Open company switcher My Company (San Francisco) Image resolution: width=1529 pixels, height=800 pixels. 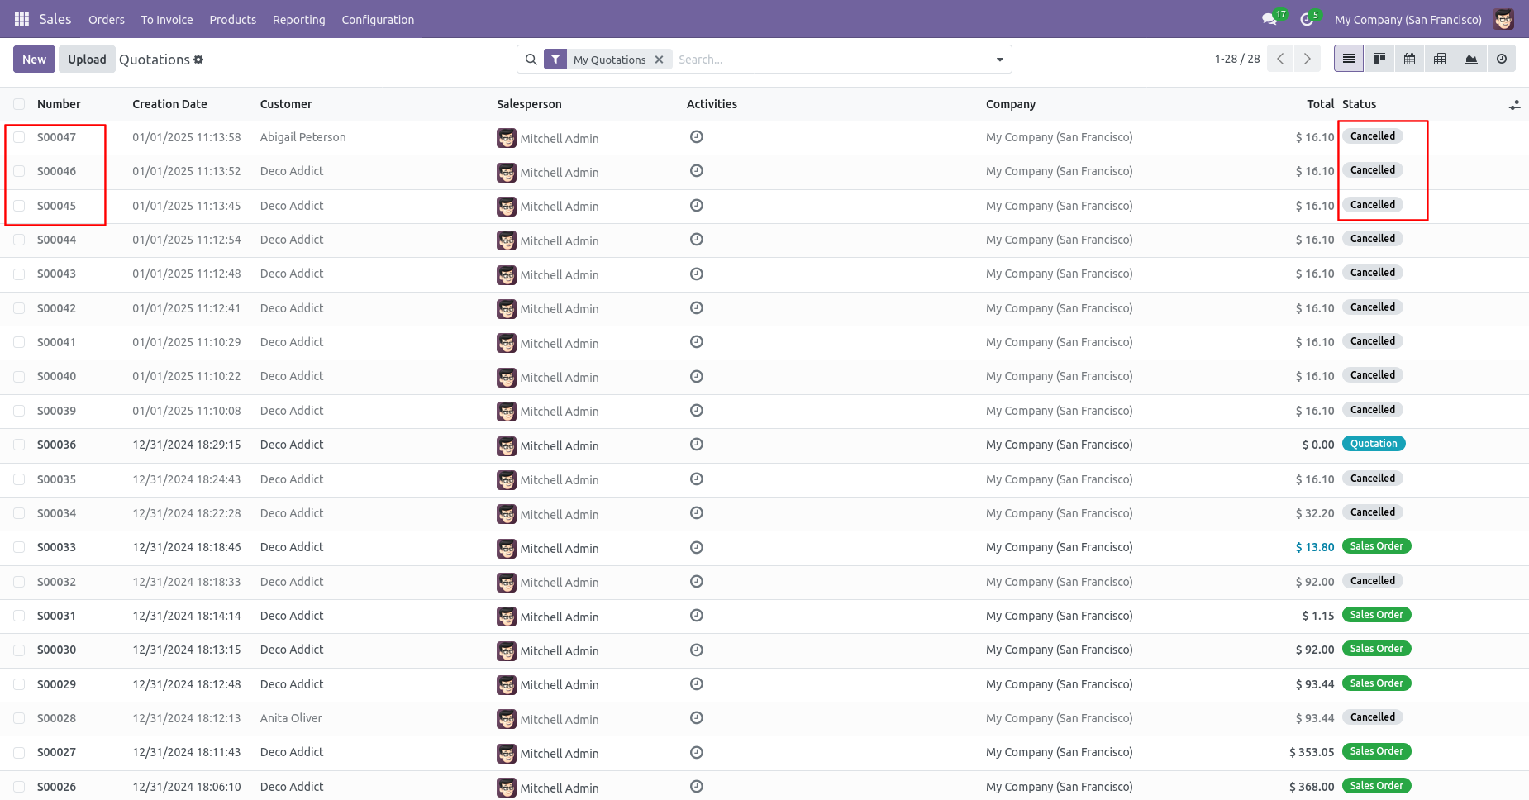[x=1408, y=20]
